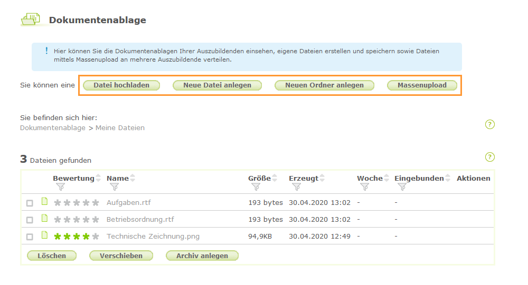This screenshot has height=285, width=528.
Task: Check the Technische Zeichnung.png row checkbox
Action: pyautogui.click(x=30, y=237)
